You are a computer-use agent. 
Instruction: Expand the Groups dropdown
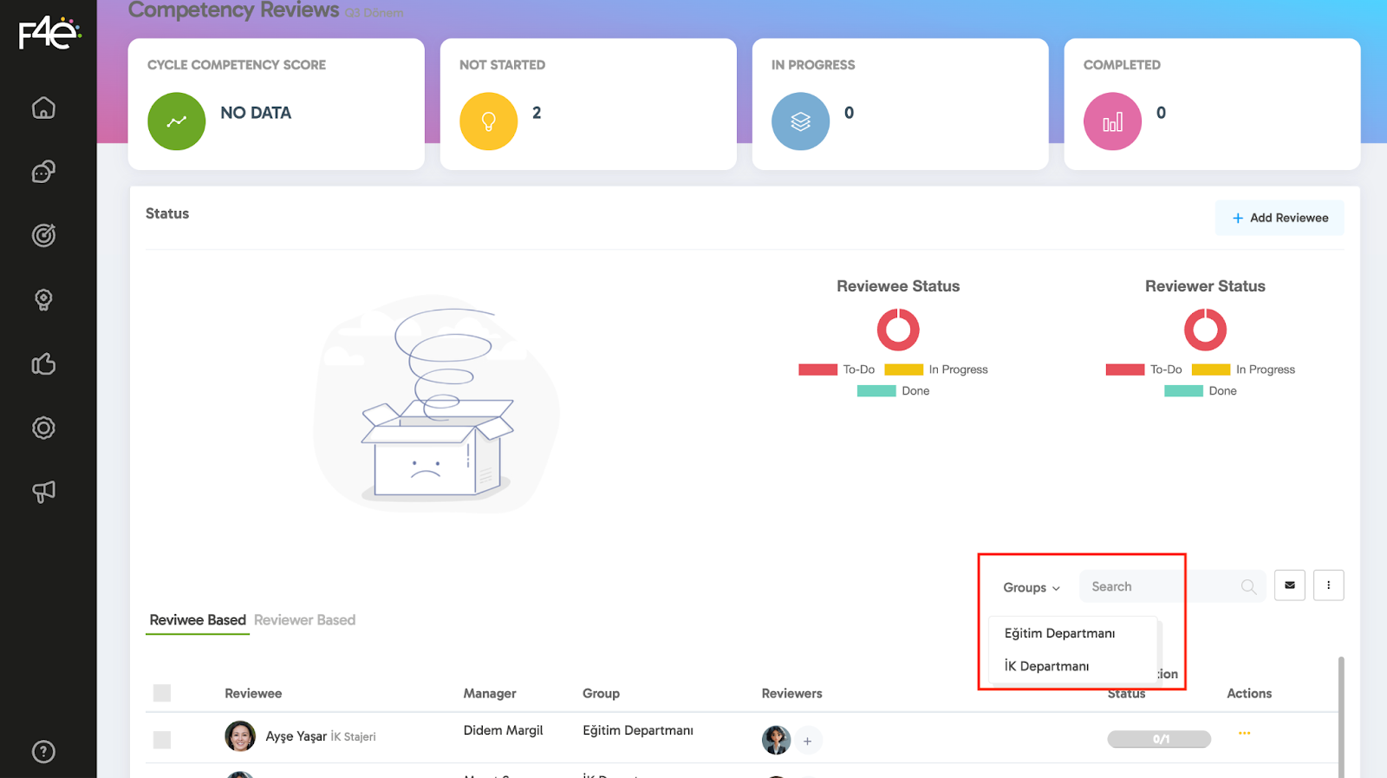[1031, 588]
